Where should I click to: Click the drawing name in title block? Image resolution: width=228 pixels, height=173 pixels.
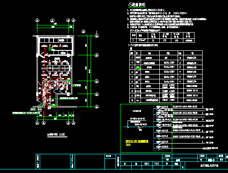[x=209, y=165]
